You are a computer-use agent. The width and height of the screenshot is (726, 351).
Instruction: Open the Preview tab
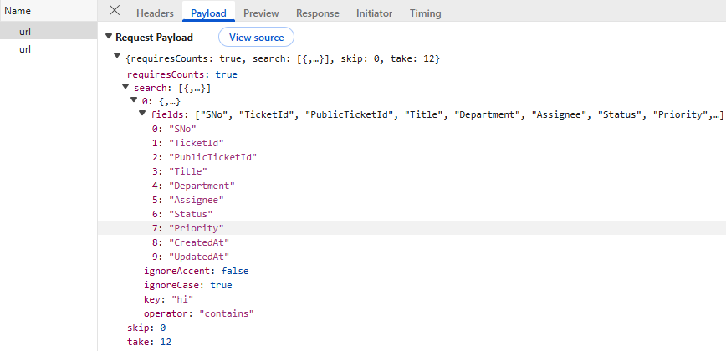pos(261,13)
